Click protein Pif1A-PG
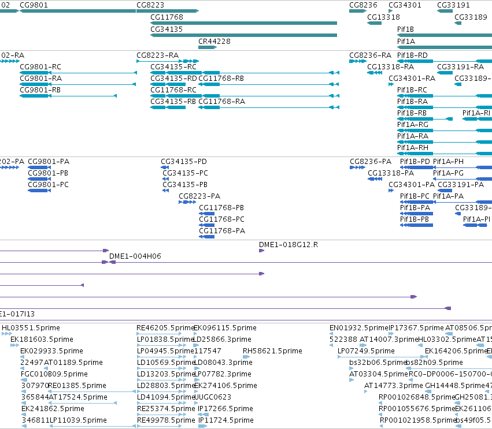This screenshot has height=429, width=492. click(x=448, y=174)
